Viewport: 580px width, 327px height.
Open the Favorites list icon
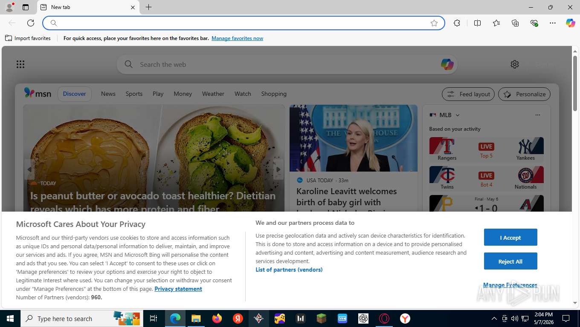pos(496,23)
